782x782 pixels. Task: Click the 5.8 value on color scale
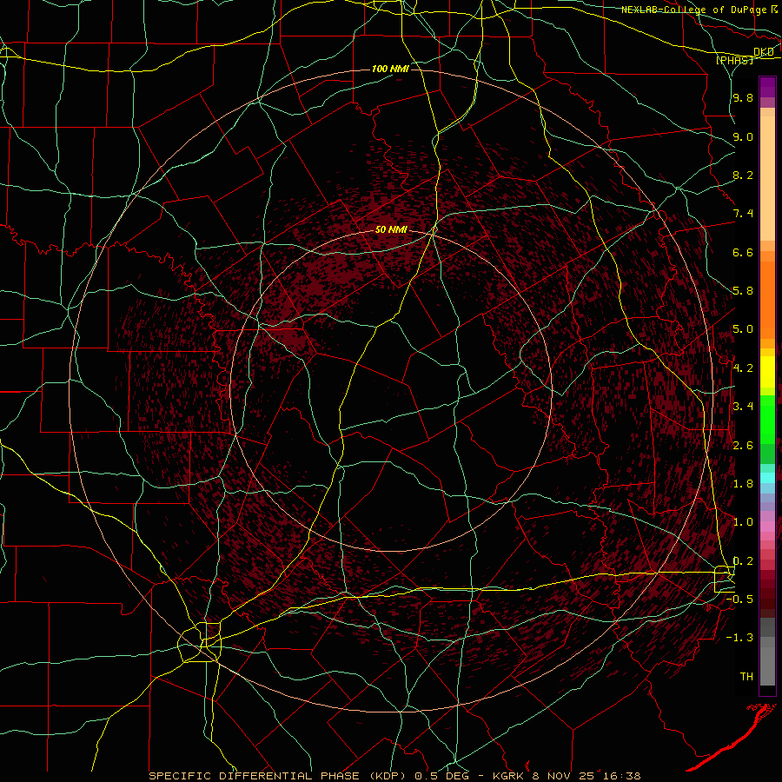[x=743, y=291]
